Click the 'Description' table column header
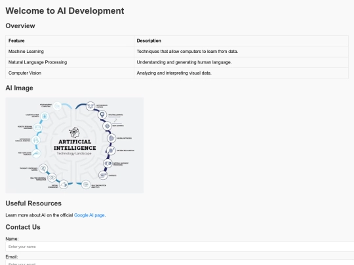 (241, 41)
